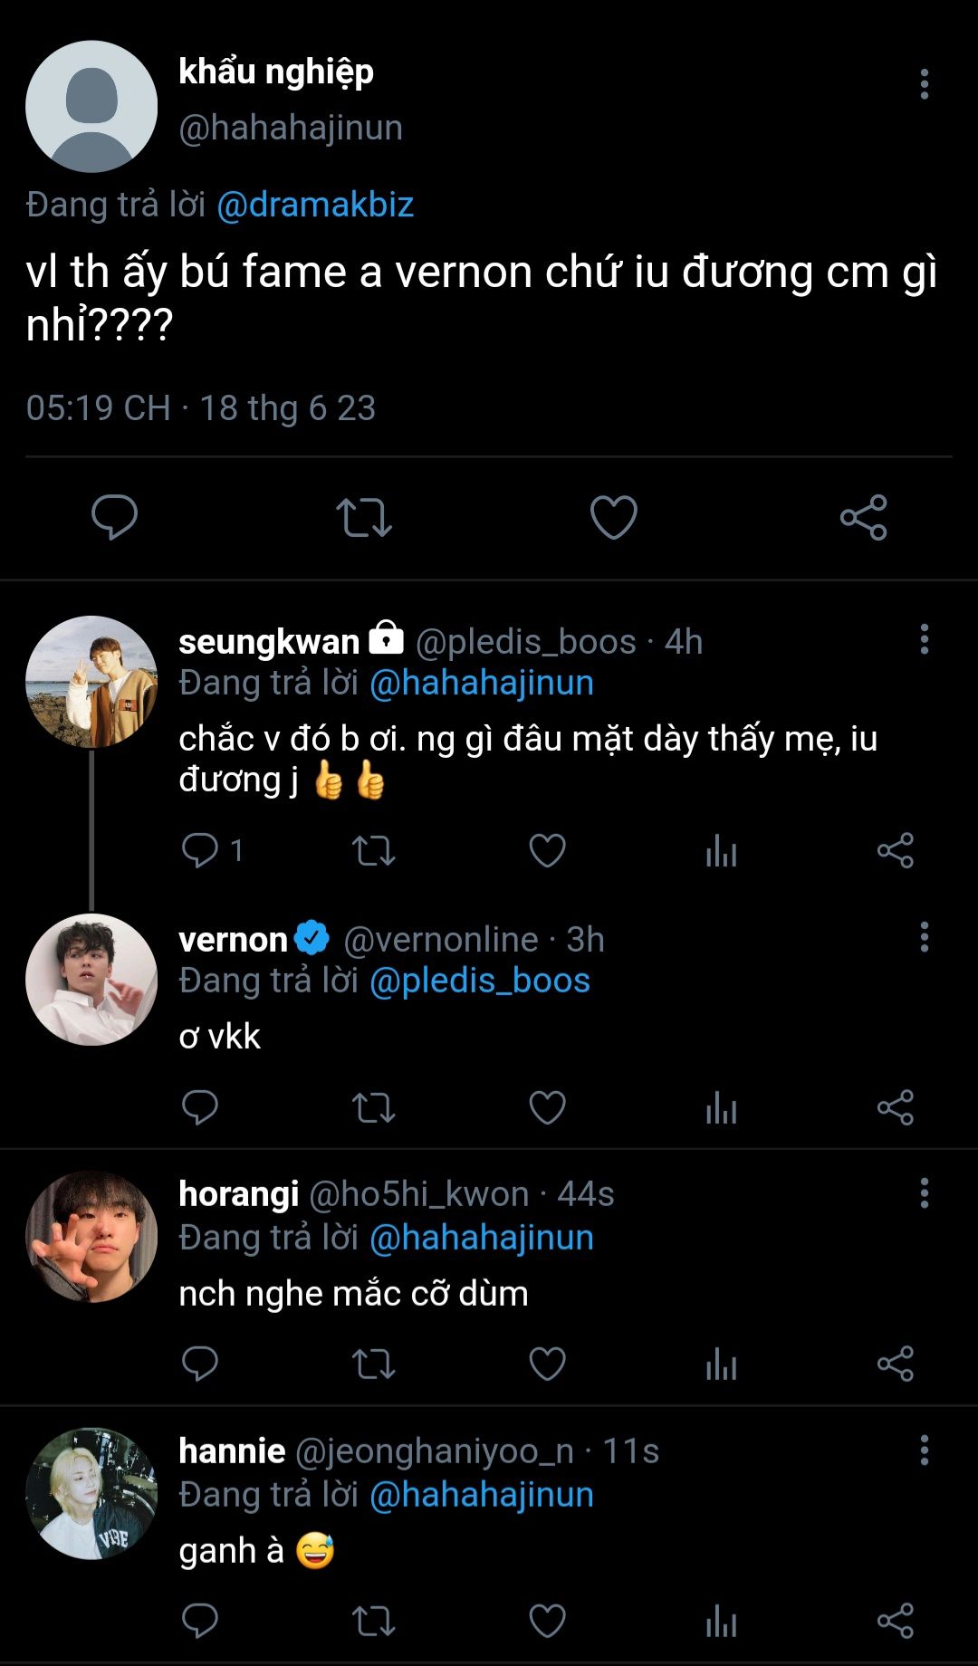Image resolution: width=978 pixels, height=1666 pixels.
Task: Like vernon's reply
Action: [547, 1107]
